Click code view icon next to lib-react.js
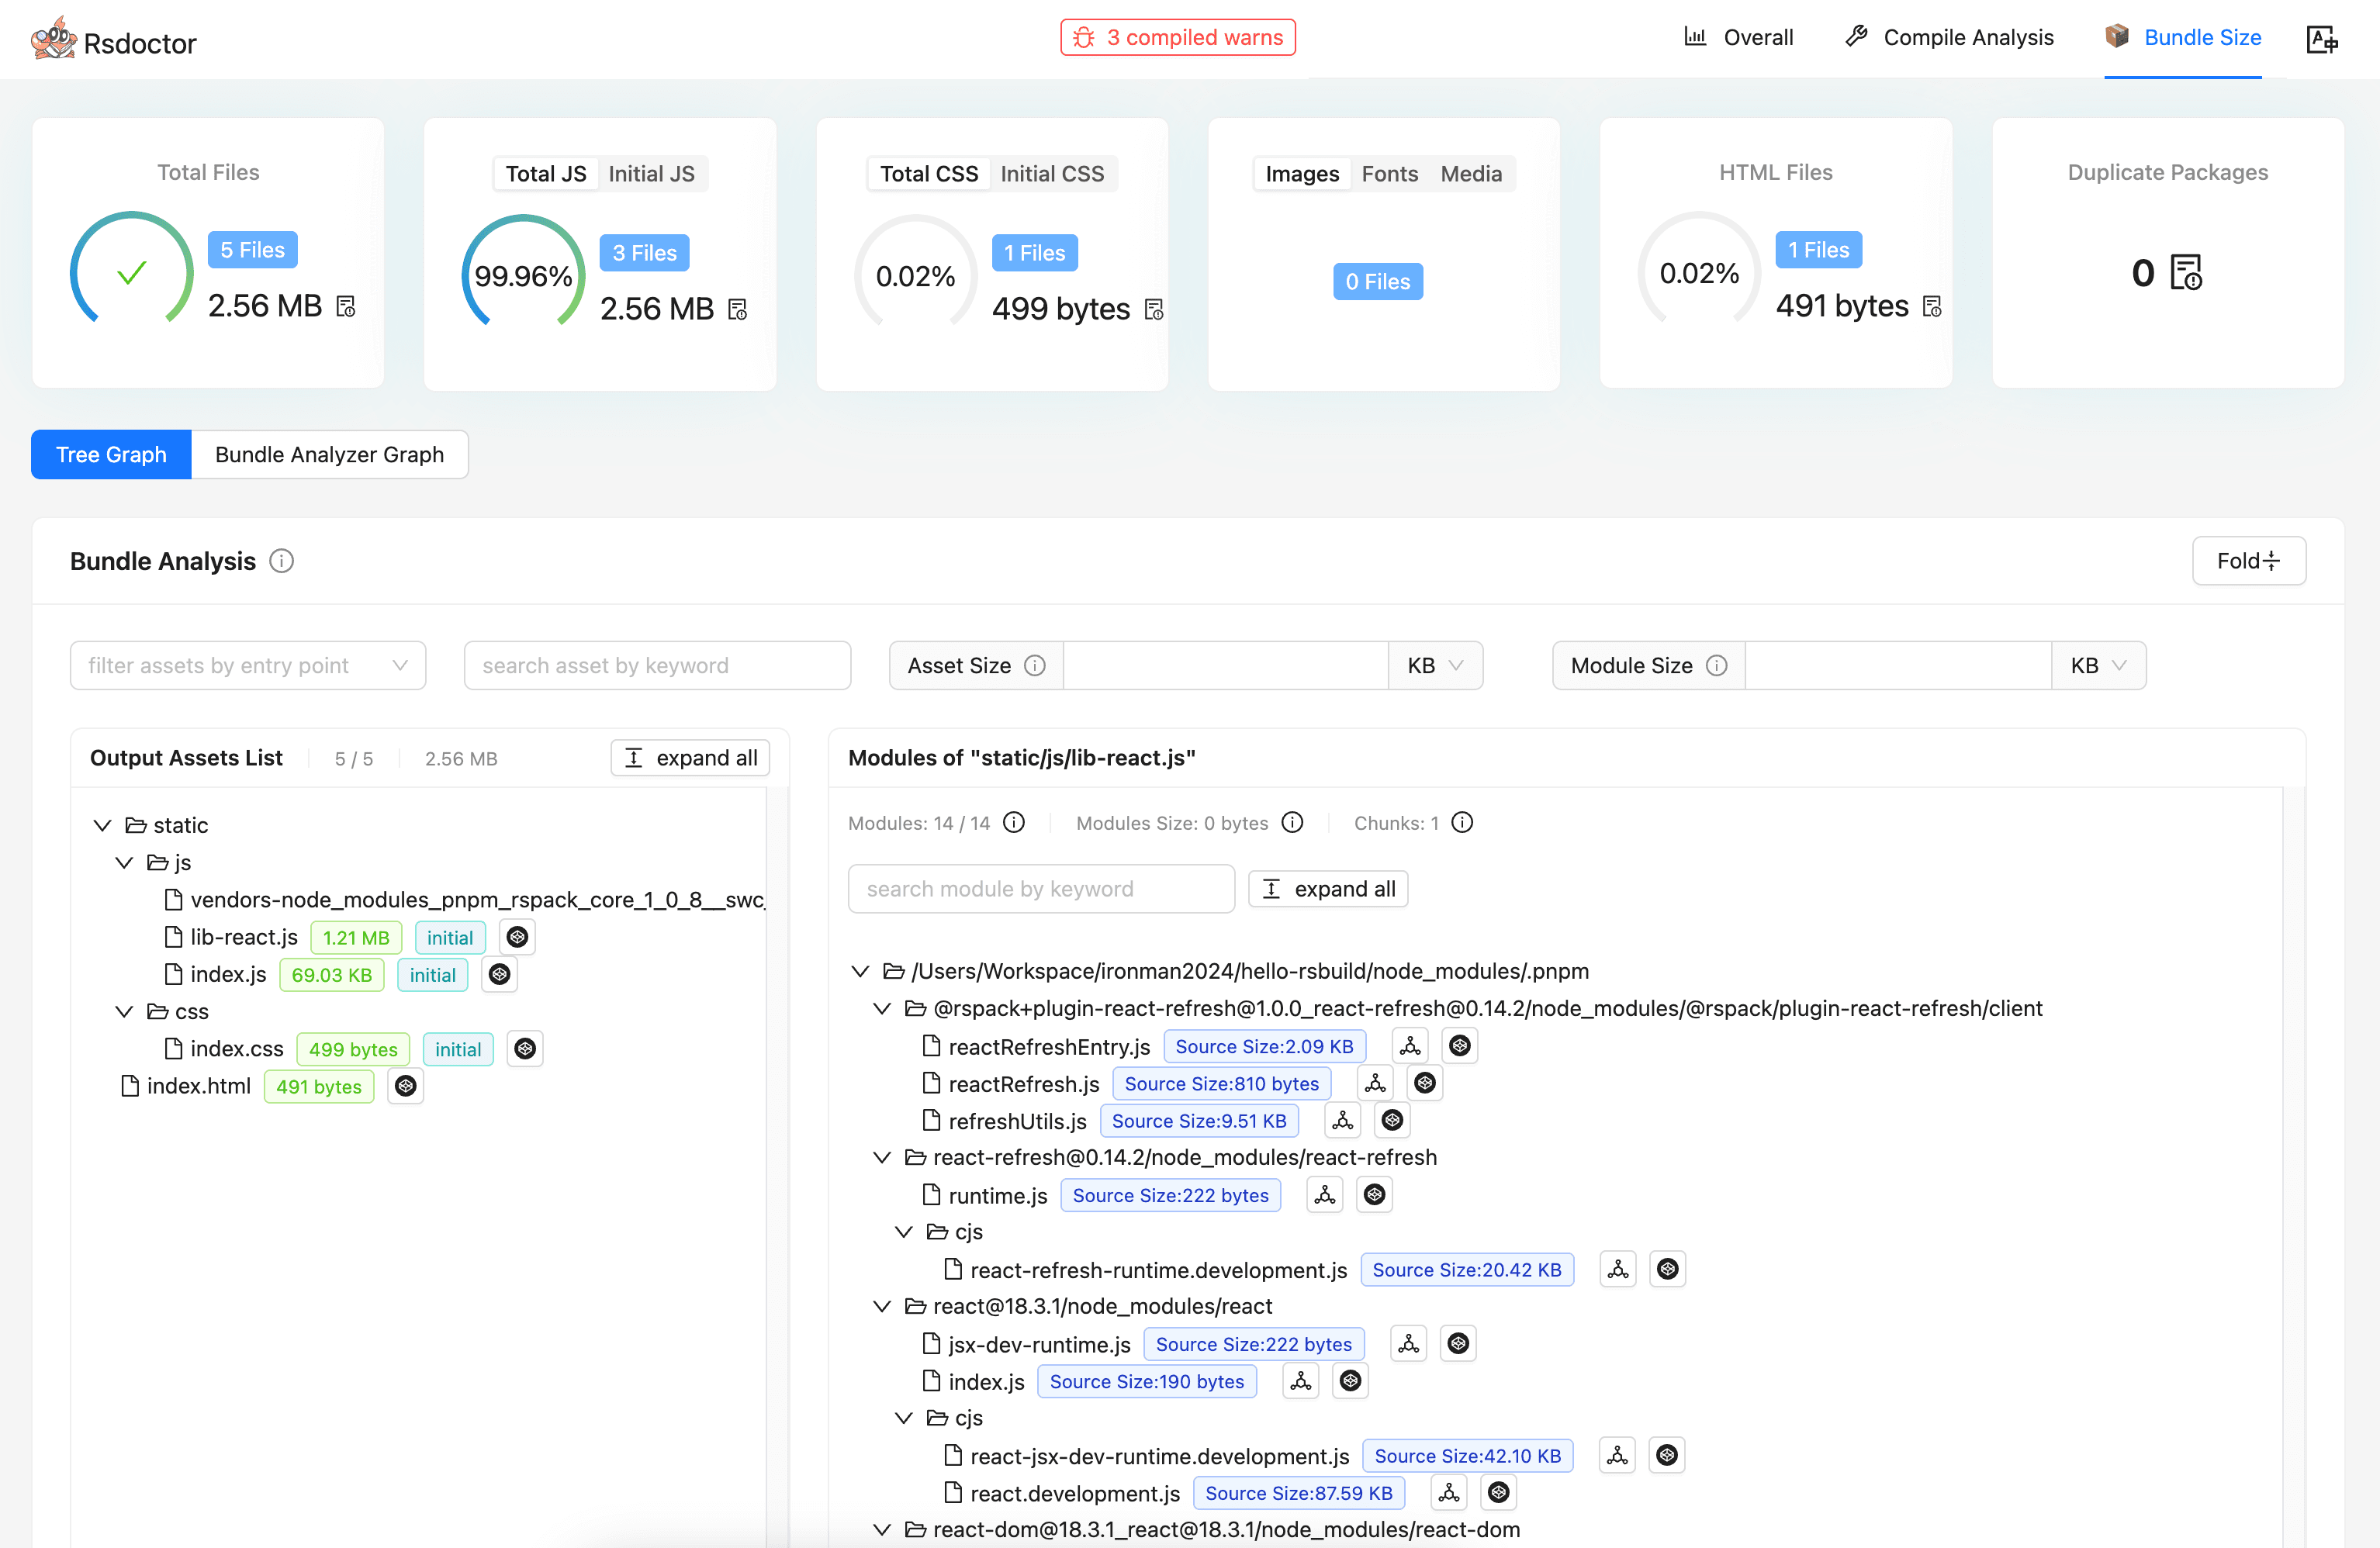 coord(517,937)
